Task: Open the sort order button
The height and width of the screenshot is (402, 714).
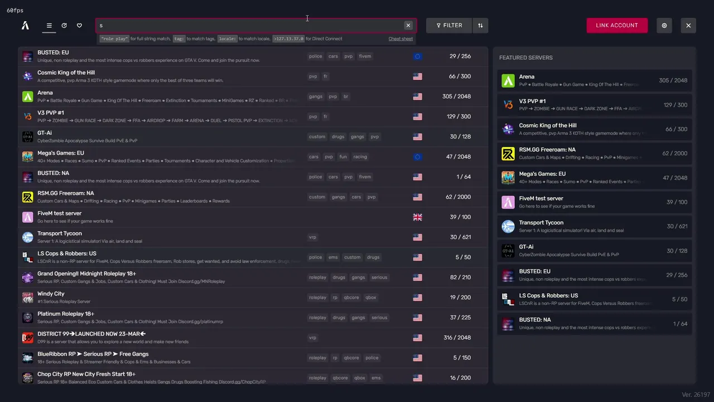Action: click(x=480, y=25)
